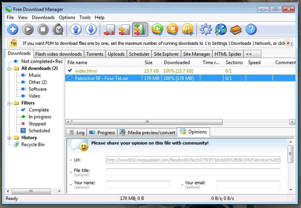Image resolution: width=301 pixels, height=208 pixels.
Task: Click the checkmark icon beside Fabriclive 59 file
Action: 70,78
